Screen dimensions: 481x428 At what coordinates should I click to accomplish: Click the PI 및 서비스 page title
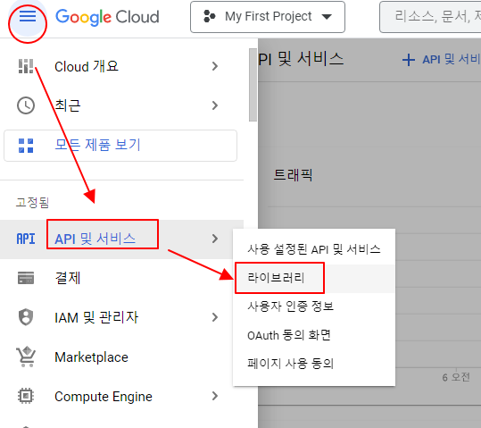tap(301, 59)
